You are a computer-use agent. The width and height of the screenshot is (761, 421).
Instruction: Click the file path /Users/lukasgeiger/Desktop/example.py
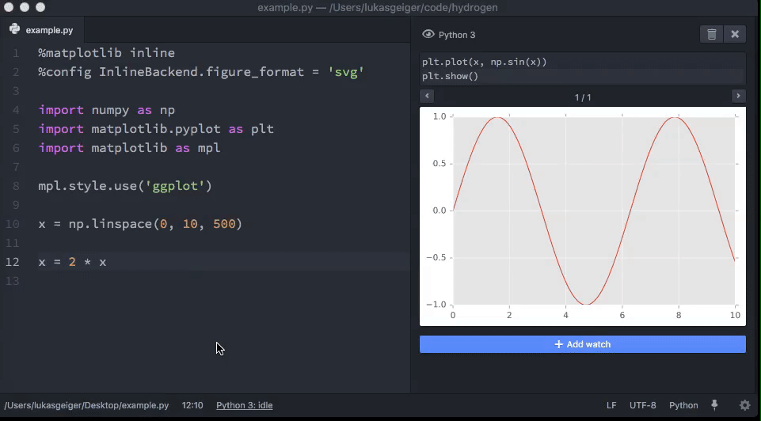pos(86,405)
